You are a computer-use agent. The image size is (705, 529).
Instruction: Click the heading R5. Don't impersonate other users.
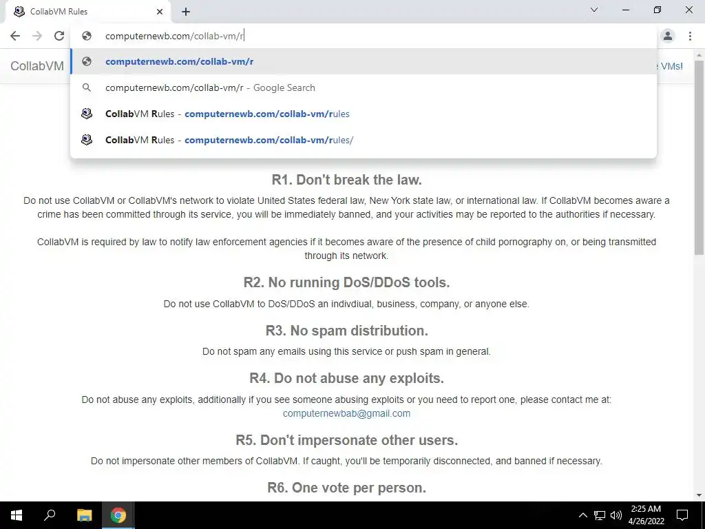coord(347,440)
